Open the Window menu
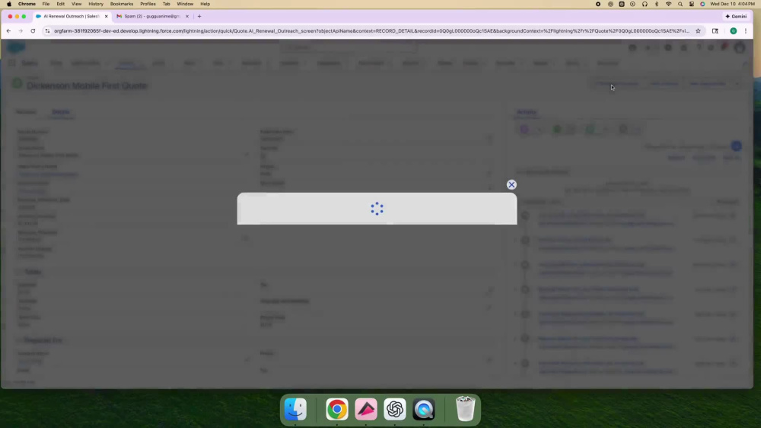 185,4
